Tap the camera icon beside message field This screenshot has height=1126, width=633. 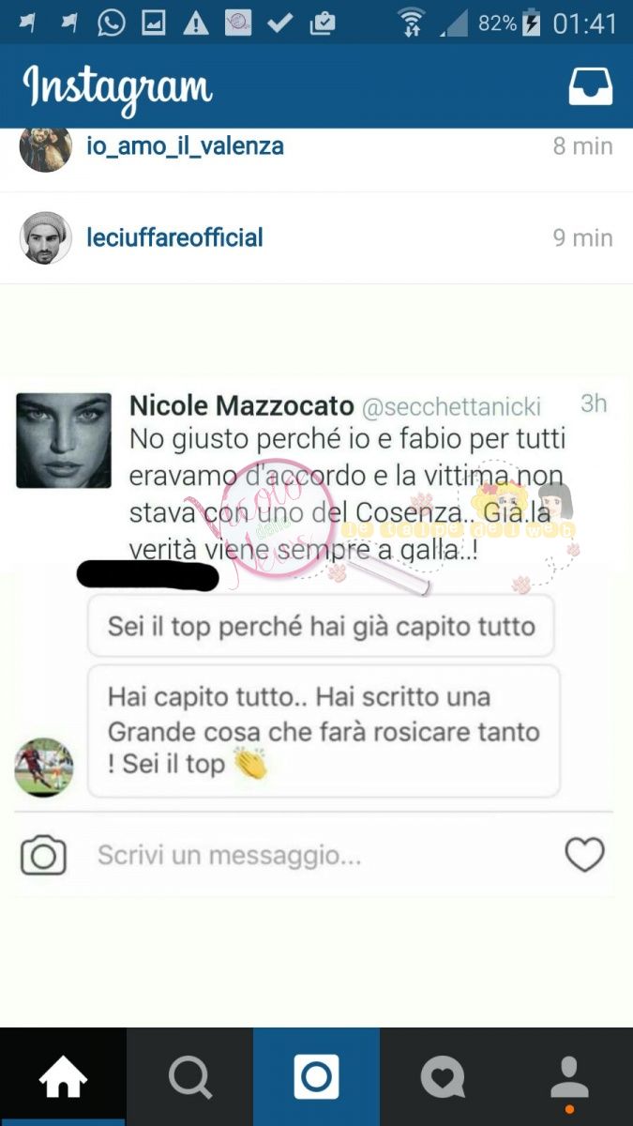(43, 856)
